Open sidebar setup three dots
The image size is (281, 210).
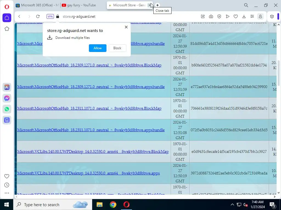click(7, 193)
